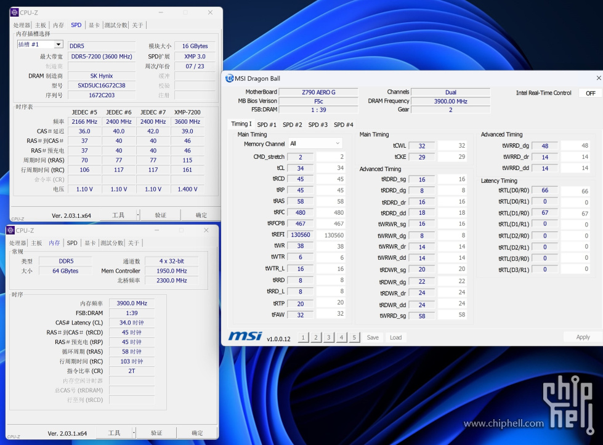603x445 pixels.
Task: Open the SPD tab in bottom CPU-Z window
Action: pos(72,243)
